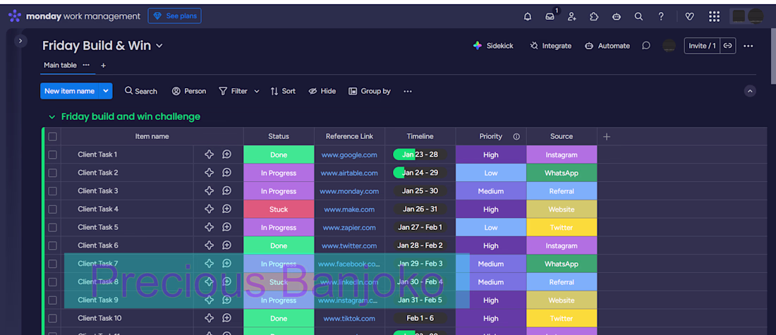The image size is (776, 335).
Task: Collapse the board header with chevron
Action: [751, 91]
